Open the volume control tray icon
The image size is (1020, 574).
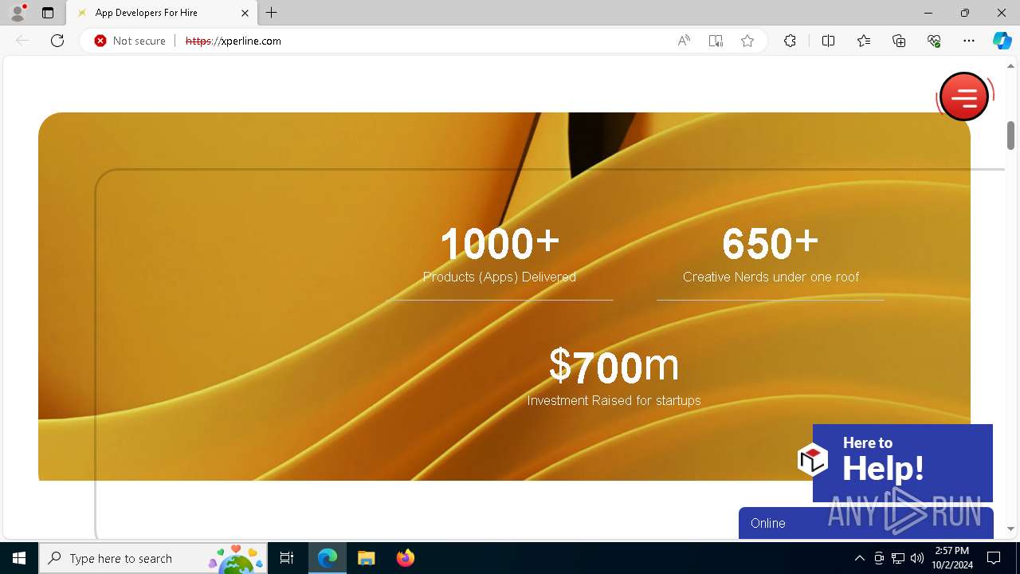[x=917, y=558]
